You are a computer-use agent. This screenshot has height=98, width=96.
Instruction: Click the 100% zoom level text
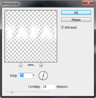[x=31, y=65]
